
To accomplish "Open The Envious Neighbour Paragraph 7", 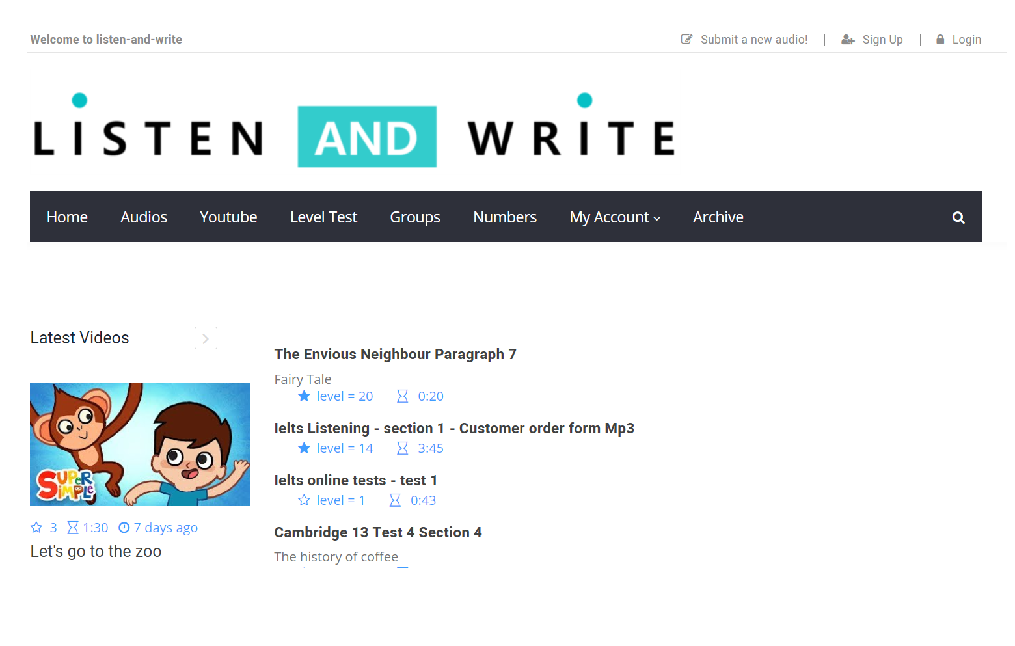I will [395, 355].
